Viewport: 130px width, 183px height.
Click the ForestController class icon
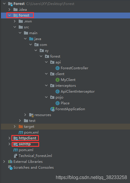pos(57,68)
